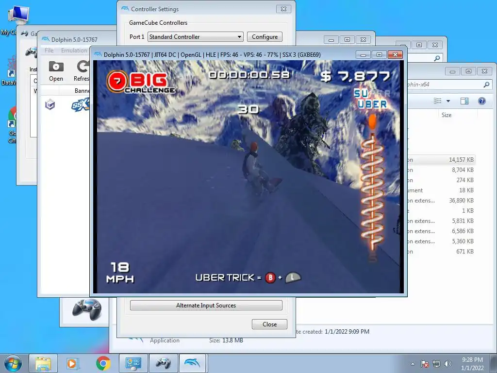Close the Dolphin-x64 Explorer window
The height and width of the screenshot is (373, 497).
[485, 71]
